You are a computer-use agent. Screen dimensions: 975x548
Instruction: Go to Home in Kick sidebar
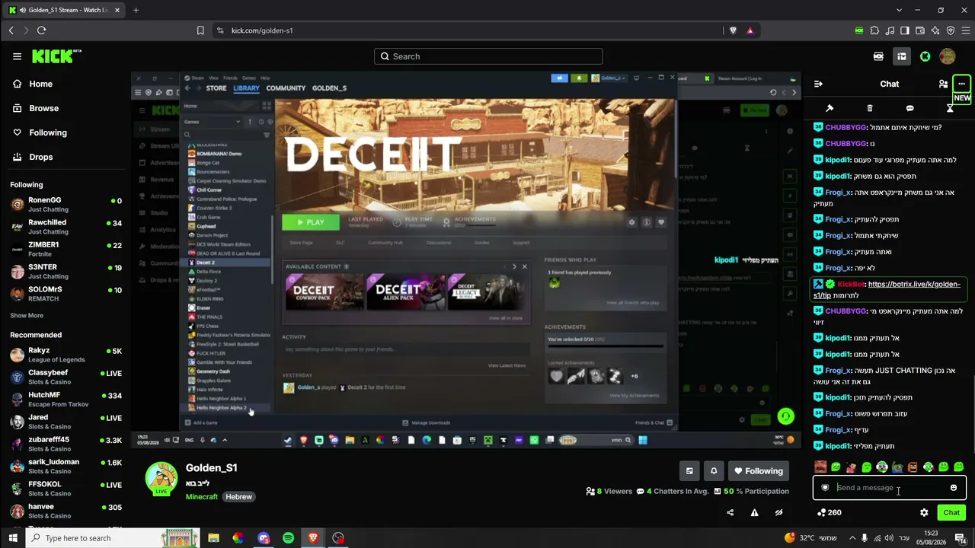pyautogui.click(x=40, y=84)
